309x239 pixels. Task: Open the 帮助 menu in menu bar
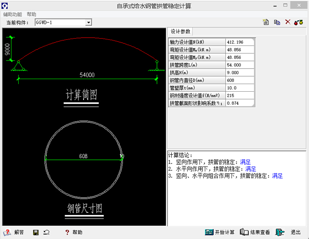coord(31,14)
